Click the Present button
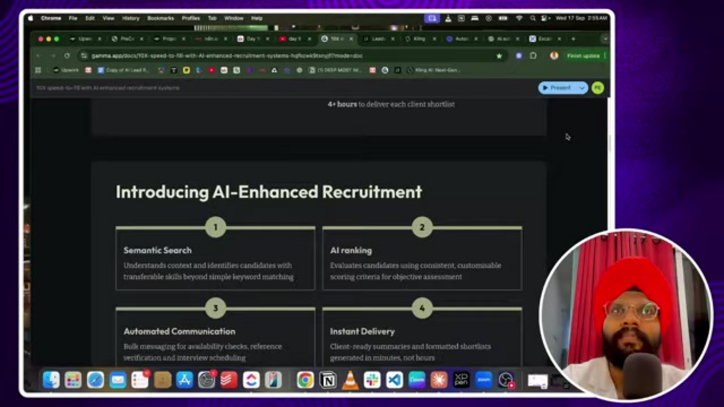 click(x=557, y=88)
